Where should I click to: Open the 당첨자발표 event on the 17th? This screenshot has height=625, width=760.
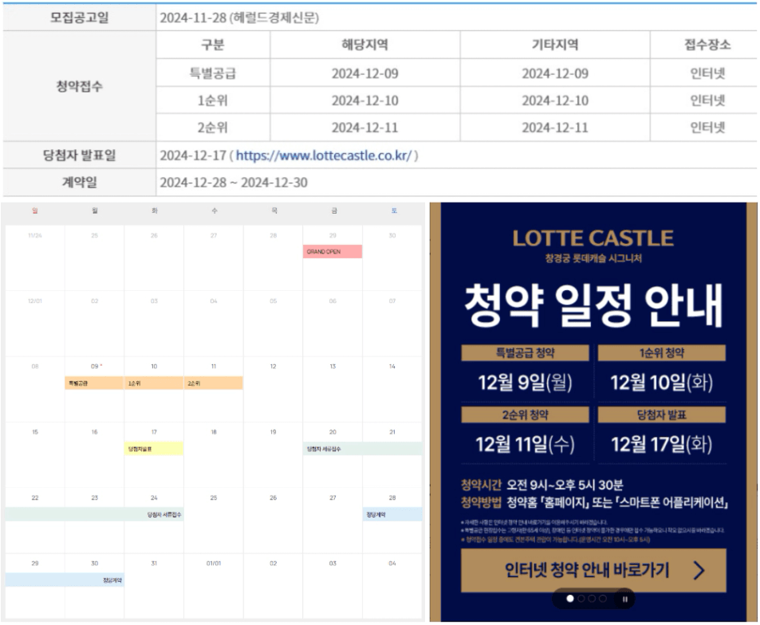point(154,449)
